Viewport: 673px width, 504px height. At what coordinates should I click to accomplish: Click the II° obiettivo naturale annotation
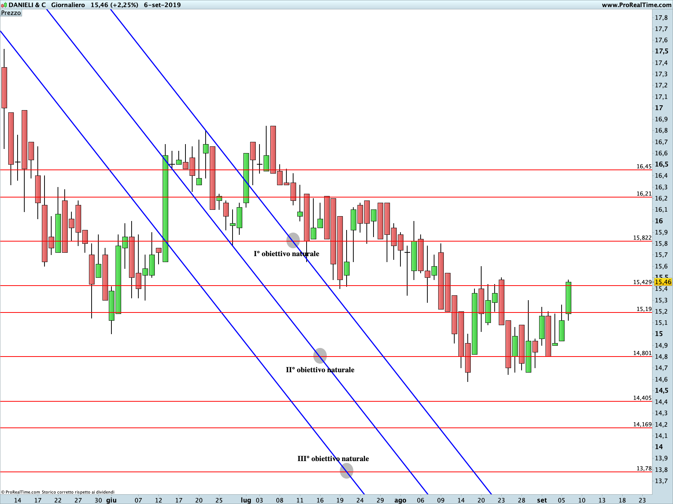[320, 370]
